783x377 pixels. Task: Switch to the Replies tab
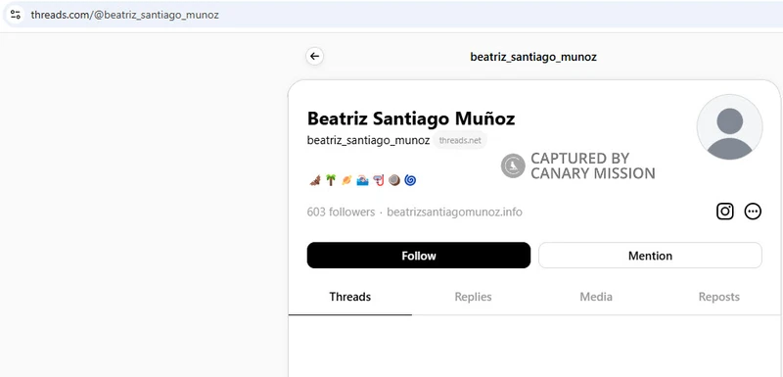473,297
